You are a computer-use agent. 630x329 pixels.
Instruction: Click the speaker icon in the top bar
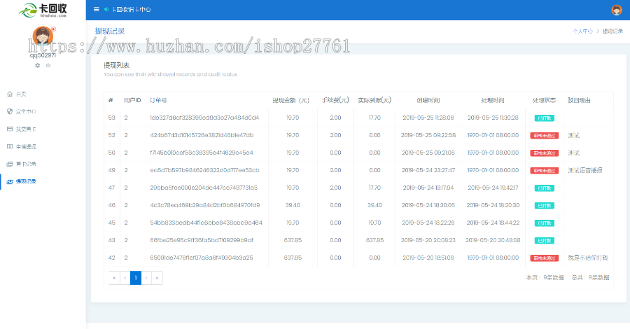coord(106,9)
